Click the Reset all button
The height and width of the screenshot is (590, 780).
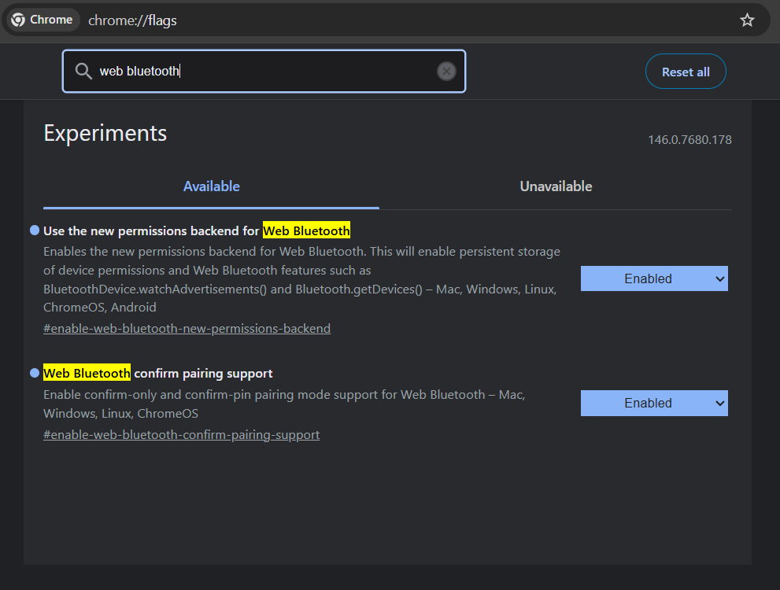pyautogui.click(x=686, y=72)
